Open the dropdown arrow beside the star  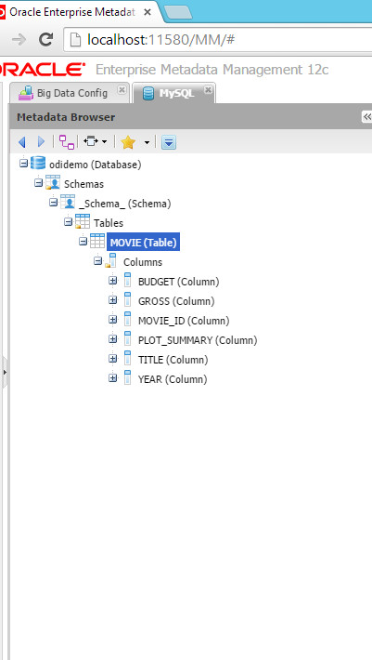point(147,143)
